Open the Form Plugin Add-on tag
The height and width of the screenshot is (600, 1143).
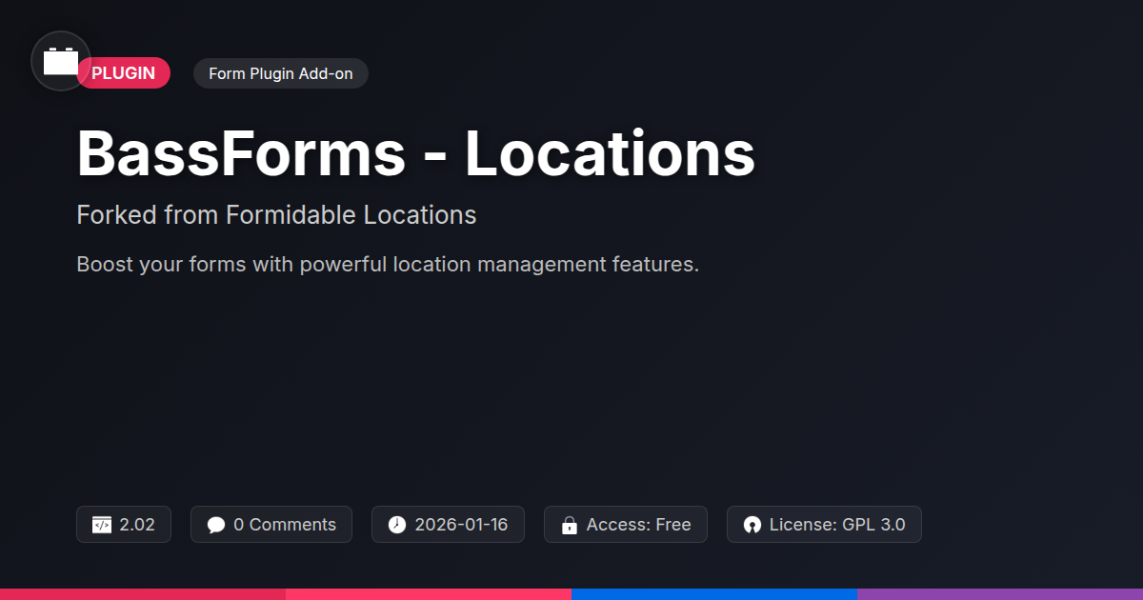tap(280, 73)
